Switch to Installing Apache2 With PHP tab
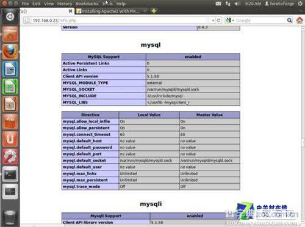 tap(112, 11)
